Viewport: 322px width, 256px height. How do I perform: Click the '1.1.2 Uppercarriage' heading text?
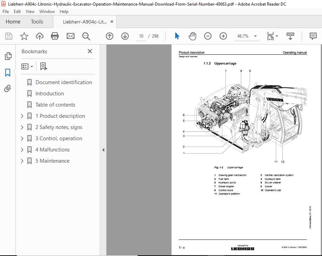coord(220,63)
